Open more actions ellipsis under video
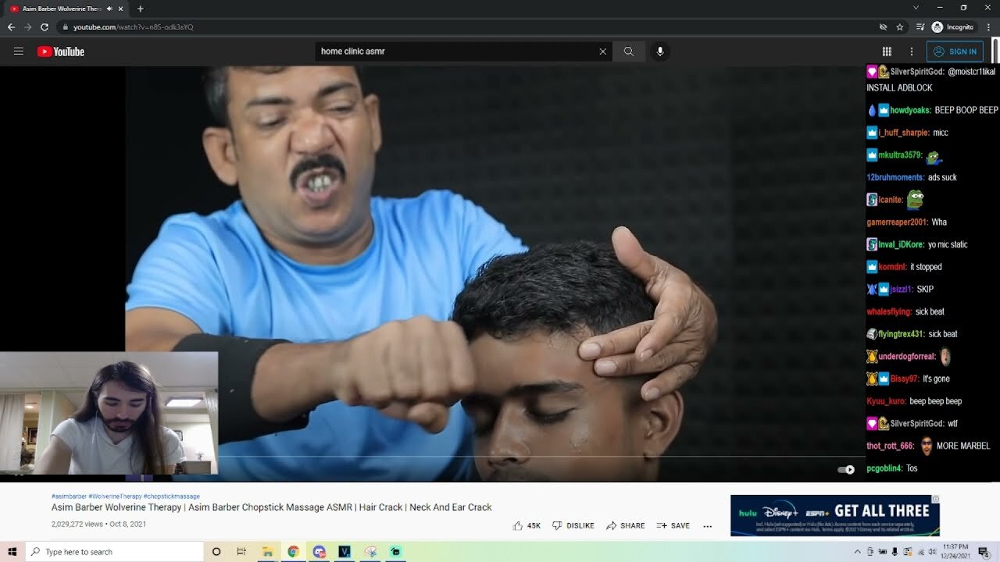Image resolution: width=1000 pixels, height=562 pixels. pos(708,526)
